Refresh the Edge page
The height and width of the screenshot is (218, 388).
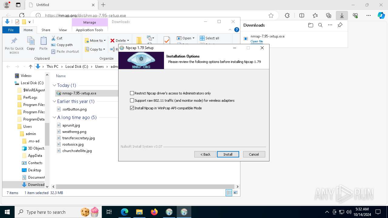coord(22,15)
